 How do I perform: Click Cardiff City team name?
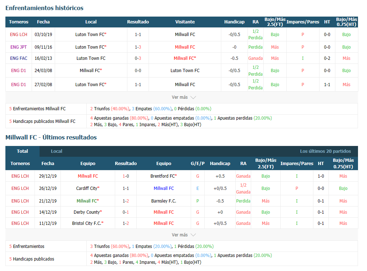pyautogui.click(x=87, y=188)
